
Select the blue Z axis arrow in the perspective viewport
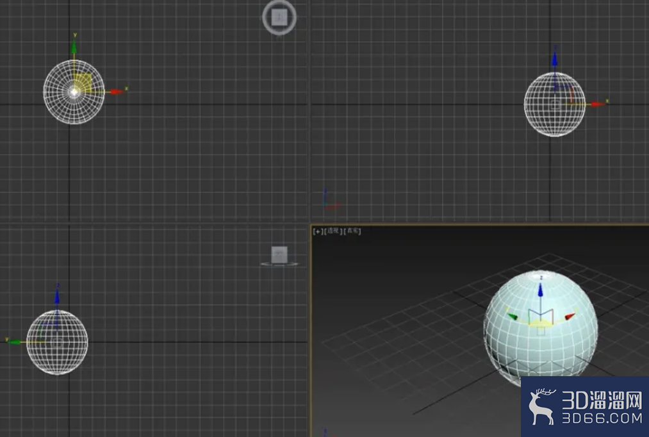541,290
